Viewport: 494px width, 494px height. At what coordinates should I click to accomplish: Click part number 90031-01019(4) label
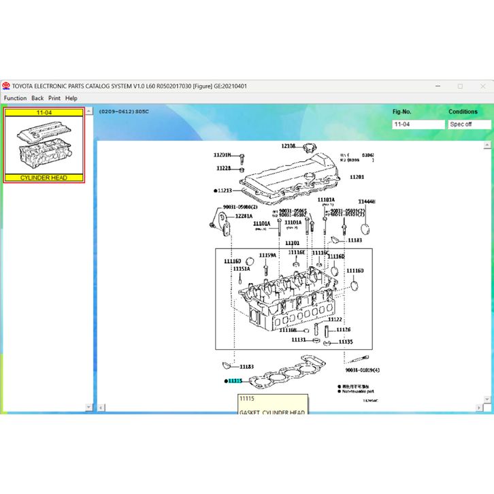pyautogui.click(x=362, y=370)
